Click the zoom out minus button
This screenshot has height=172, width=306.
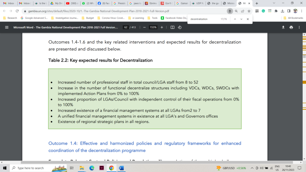(x=144, y=27)
